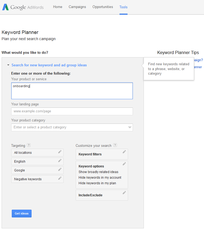Click the Get ideas button

click(22, 213)
